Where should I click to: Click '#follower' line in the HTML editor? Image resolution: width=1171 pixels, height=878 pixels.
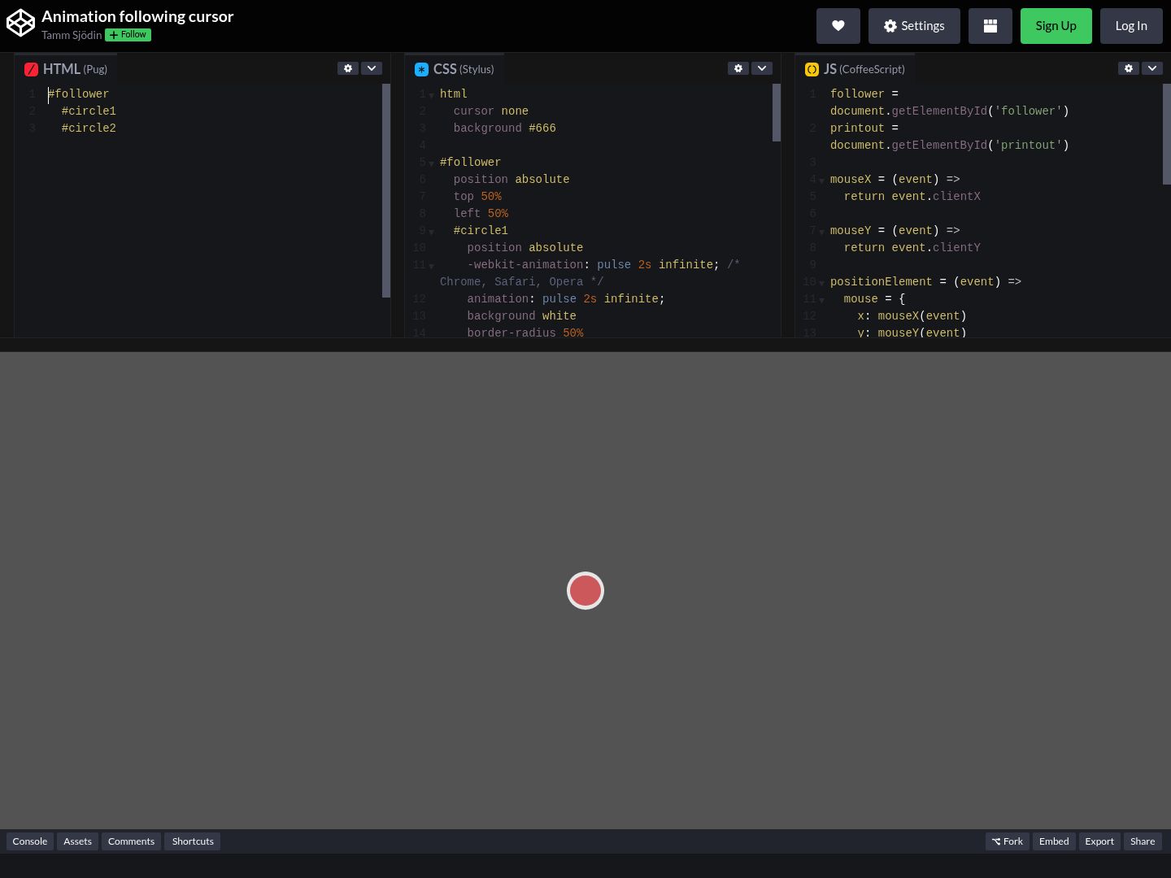coord(79,93)
